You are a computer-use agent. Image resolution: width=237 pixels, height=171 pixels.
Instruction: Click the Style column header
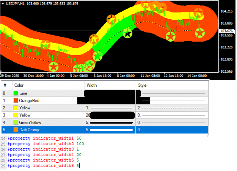click(172, 85)
